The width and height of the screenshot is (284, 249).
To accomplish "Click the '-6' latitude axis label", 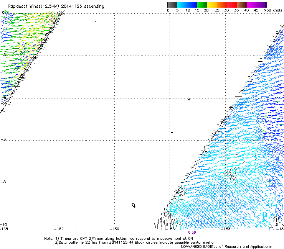I will pos(3,139).
